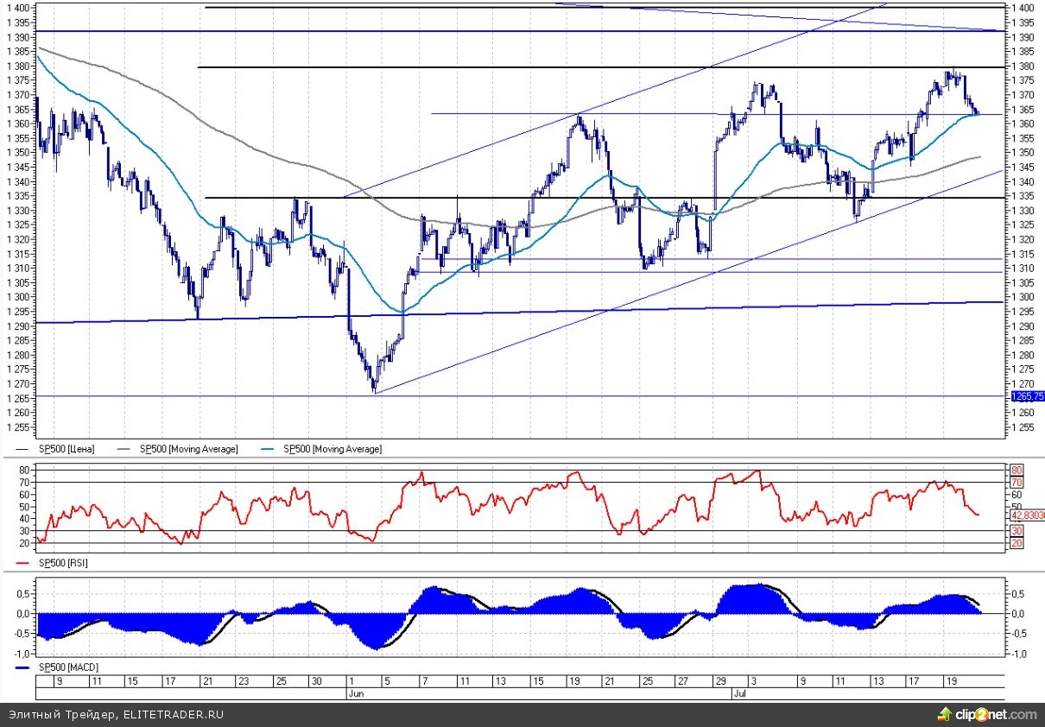Click the blue MACD legend line marker

tap(24, 668)
